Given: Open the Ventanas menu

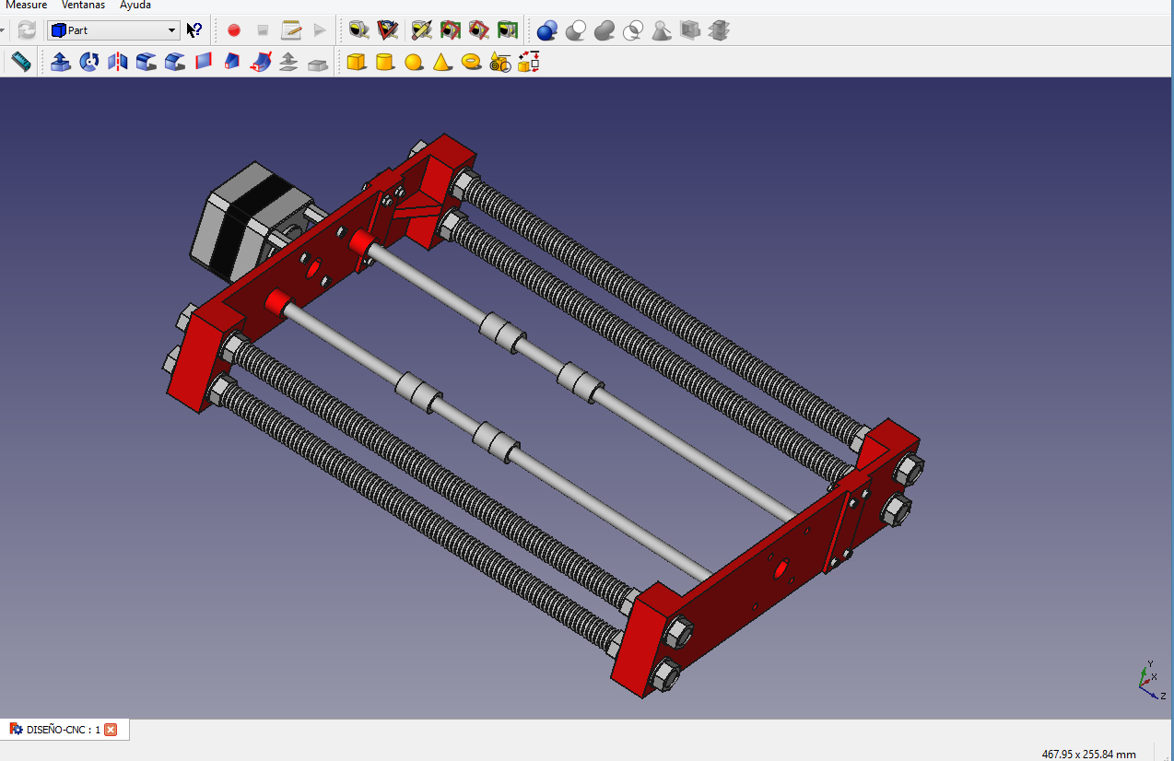Looking at the screenshot, I should [83, 5].
